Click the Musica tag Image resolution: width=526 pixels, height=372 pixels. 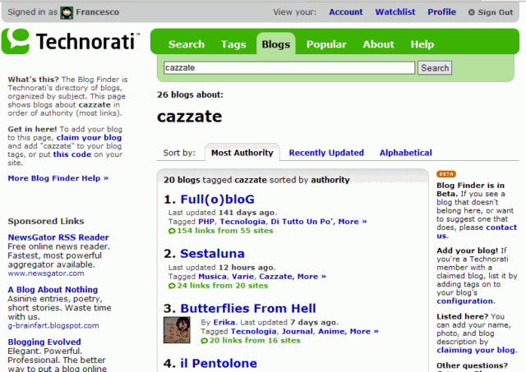[x=212, y=277]
